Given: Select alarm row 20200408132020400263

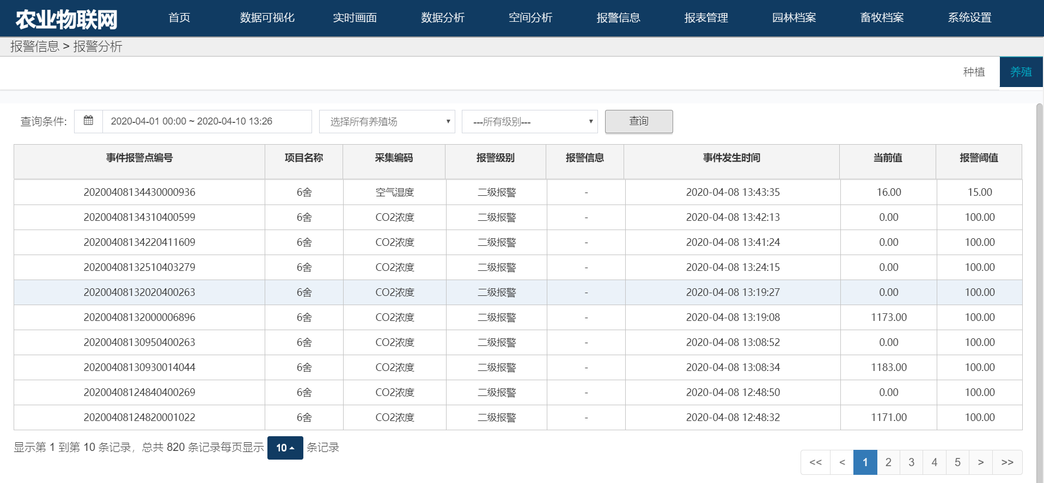Looking at the screenshot, I should tap(139, 292).
